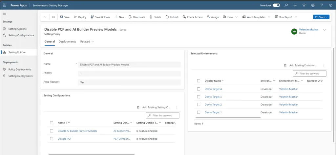The width and height of the screenshot is (336, 155).
Task: Check the Demo Target 3 row
Action: coord(199,97)
